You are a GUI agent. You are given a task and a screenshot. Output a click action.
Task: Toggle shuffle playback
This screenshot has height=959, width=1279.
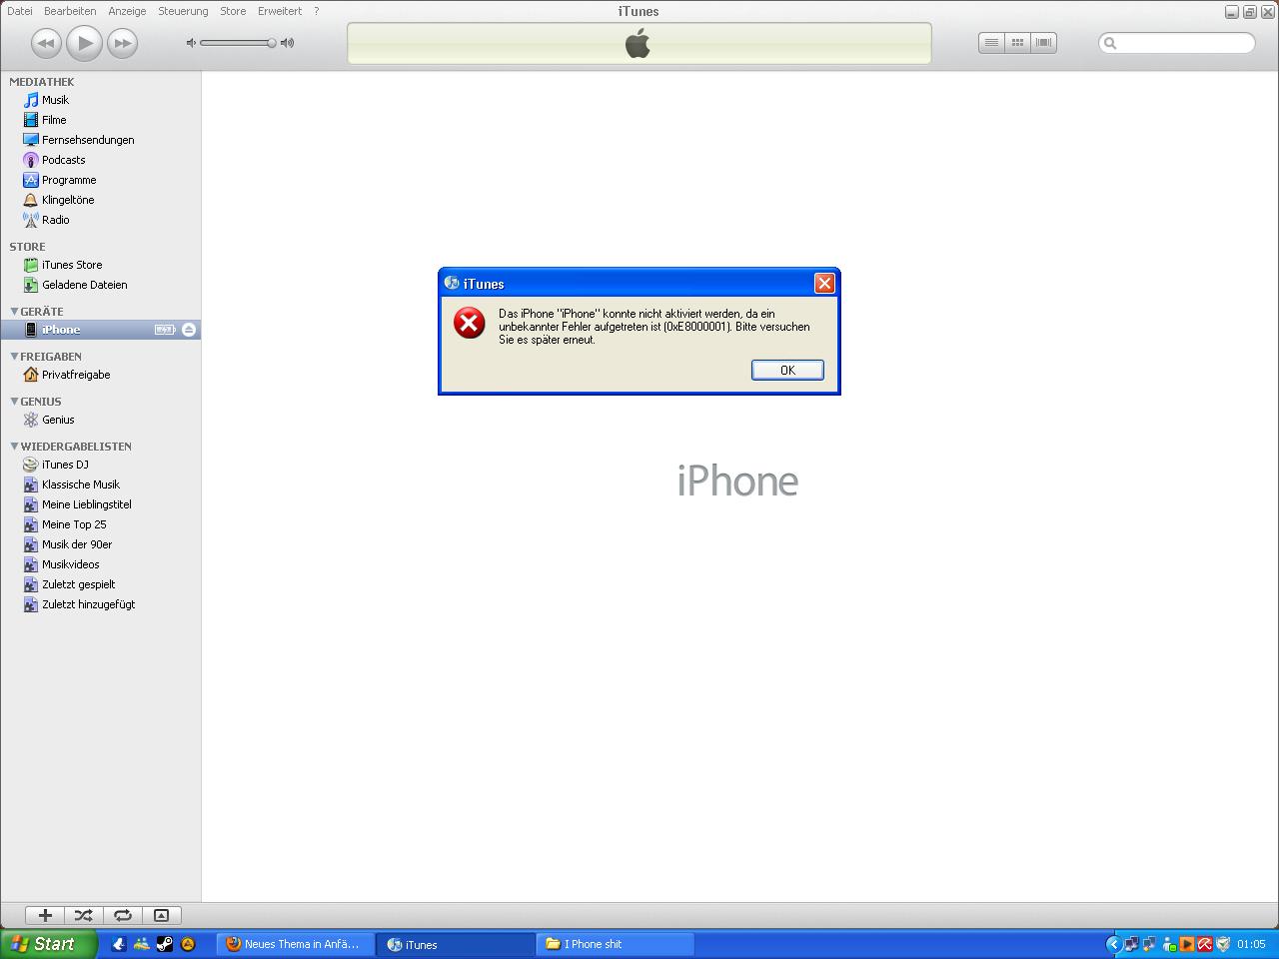[x=84, y=915]
